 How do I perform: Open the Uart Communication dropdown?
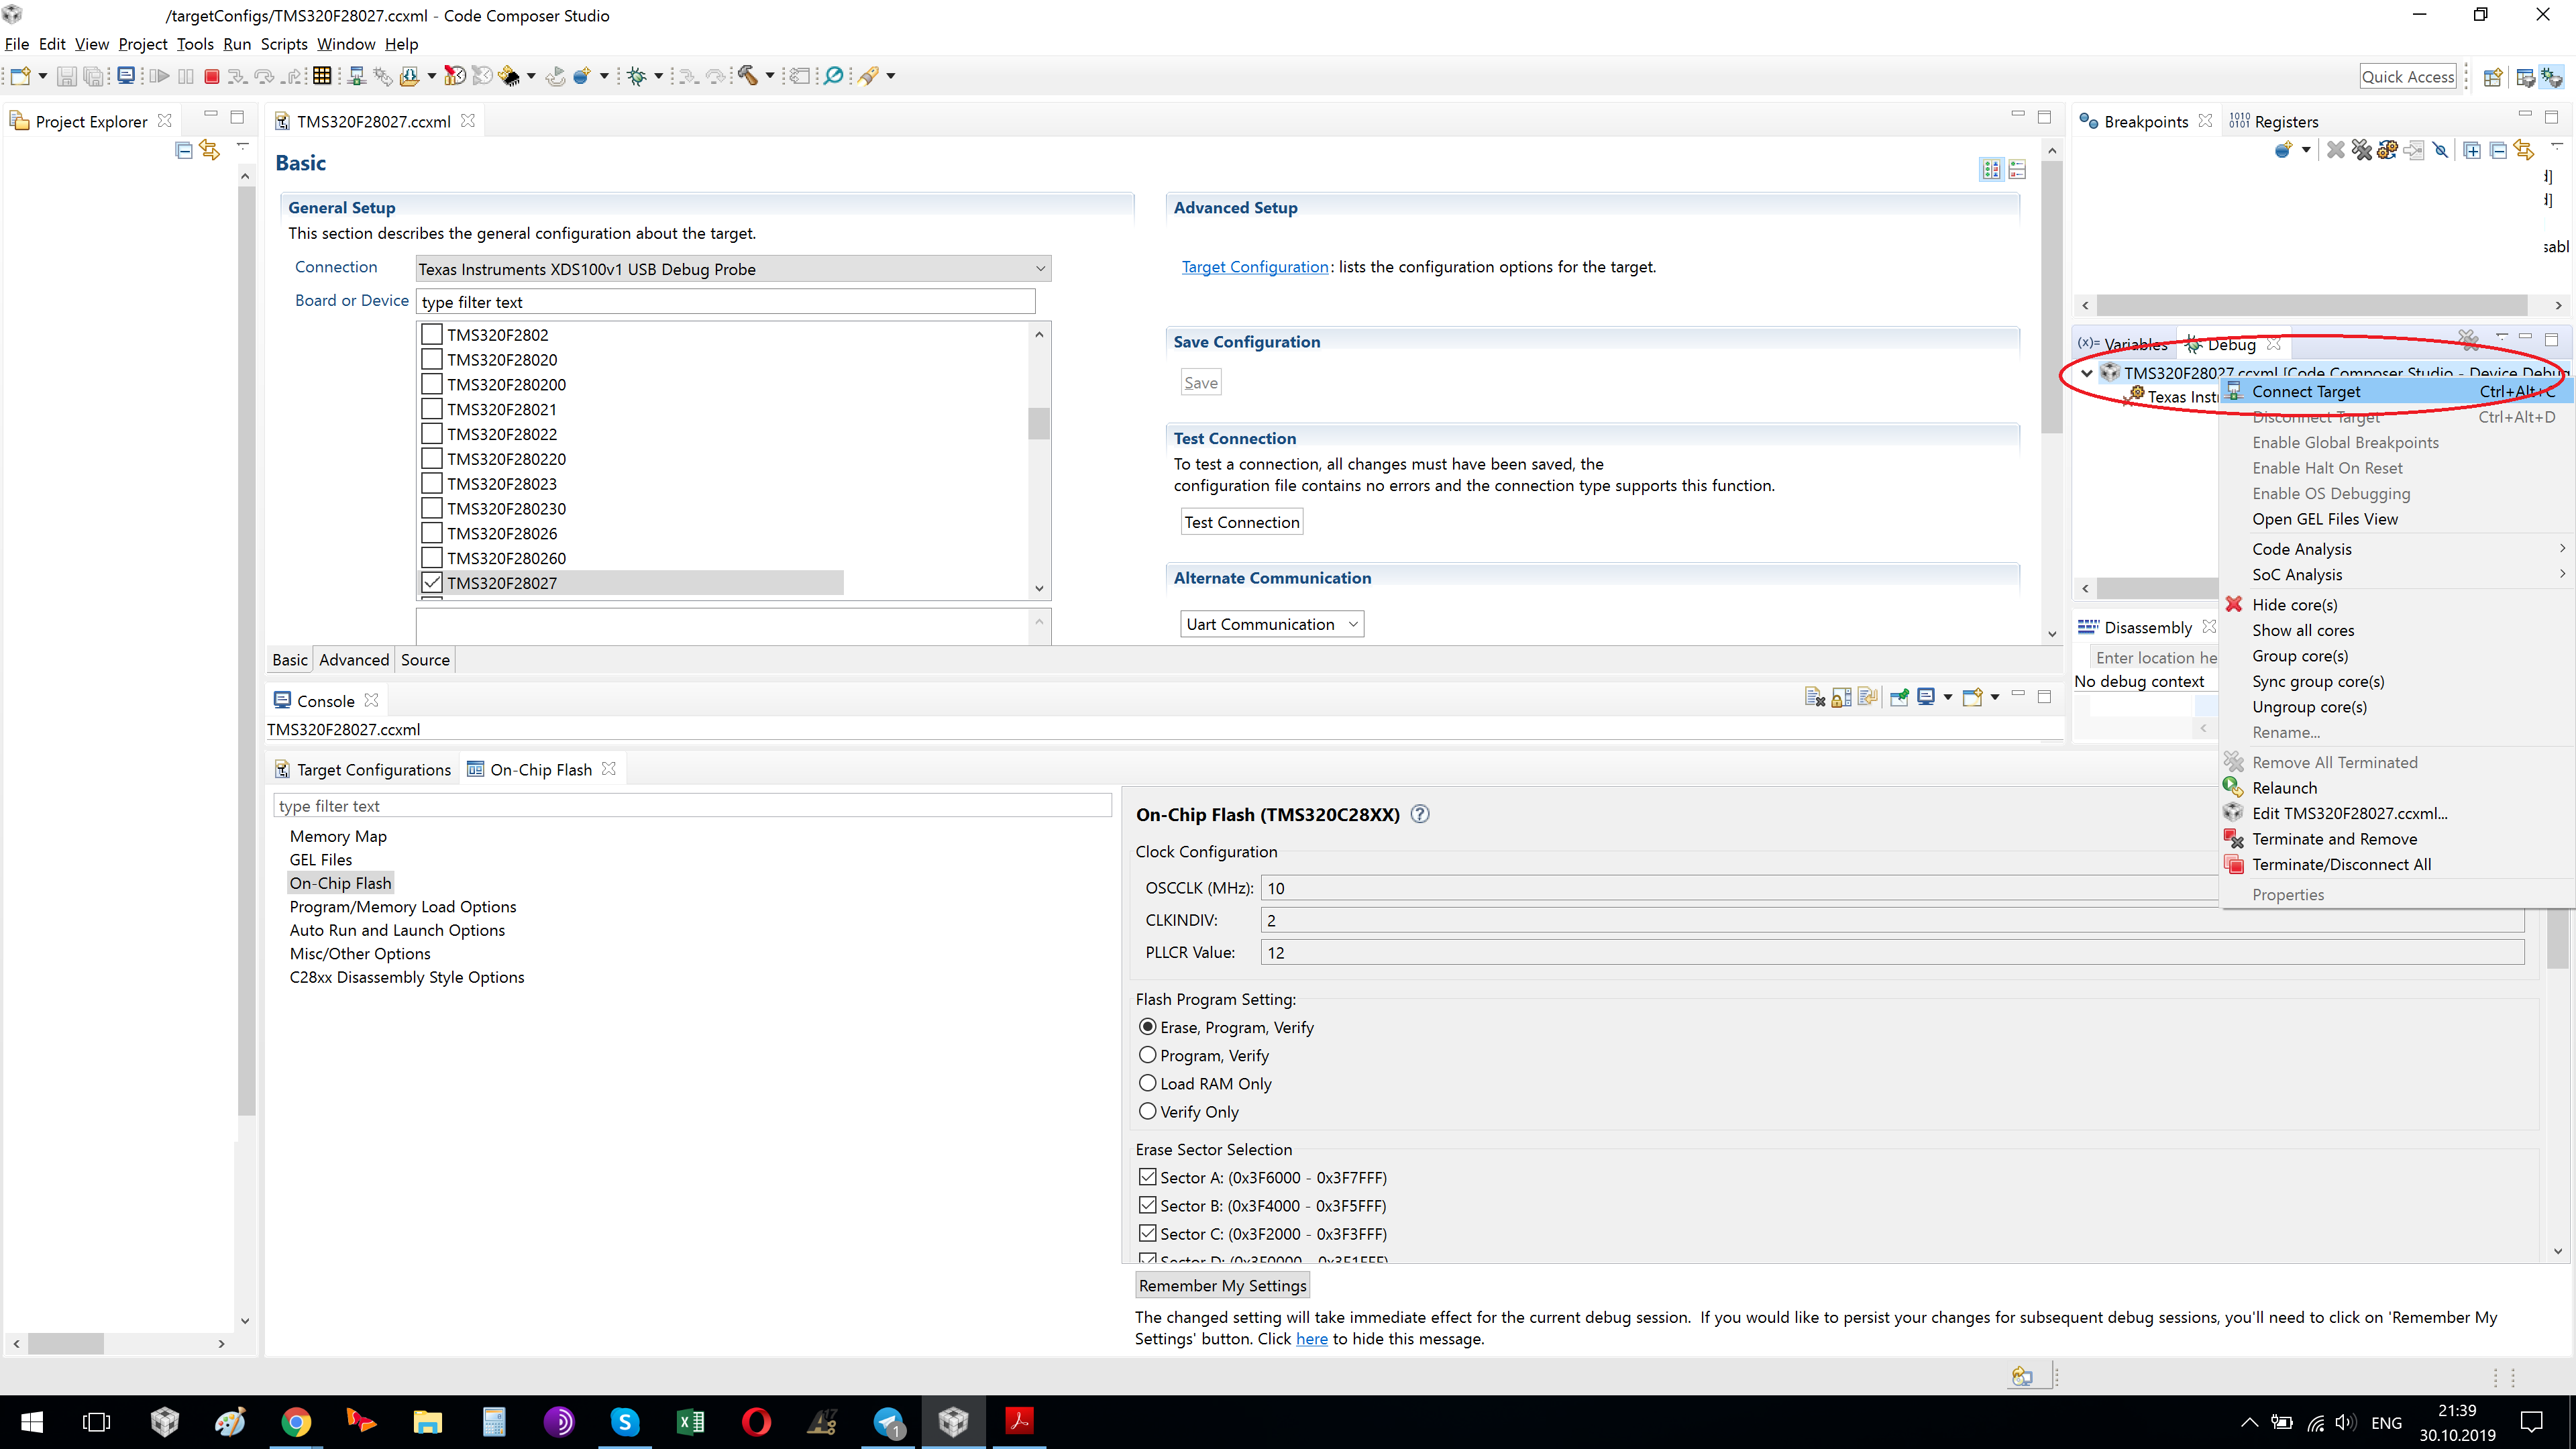pyautogui.click(x=1352, y=624)
